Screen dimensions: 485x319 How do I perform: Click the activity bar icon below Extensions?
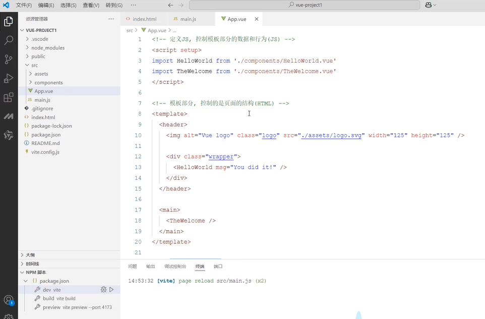click(x=9, y=117)
